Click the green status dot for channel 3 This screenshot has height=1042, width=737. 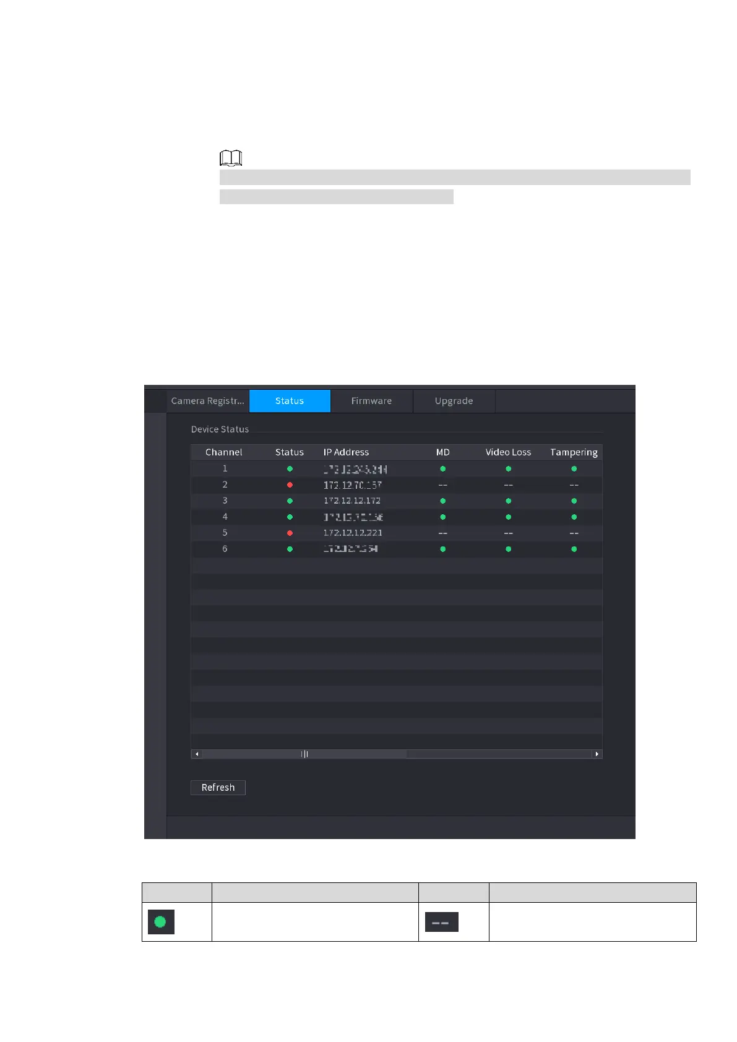coord(290,501)
